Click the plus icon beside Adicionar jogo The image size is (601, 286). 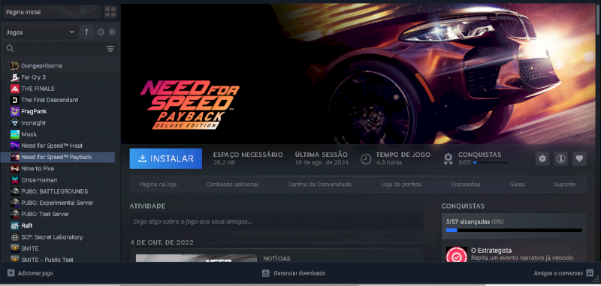point(11,273)
